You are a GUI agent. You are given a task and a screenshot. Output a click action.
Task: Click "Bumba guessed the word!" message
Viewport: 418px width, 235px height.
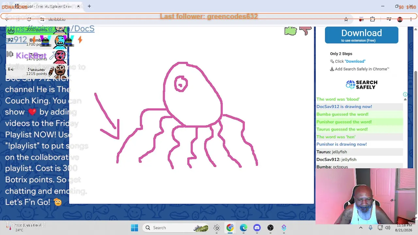tap(342, 114)
